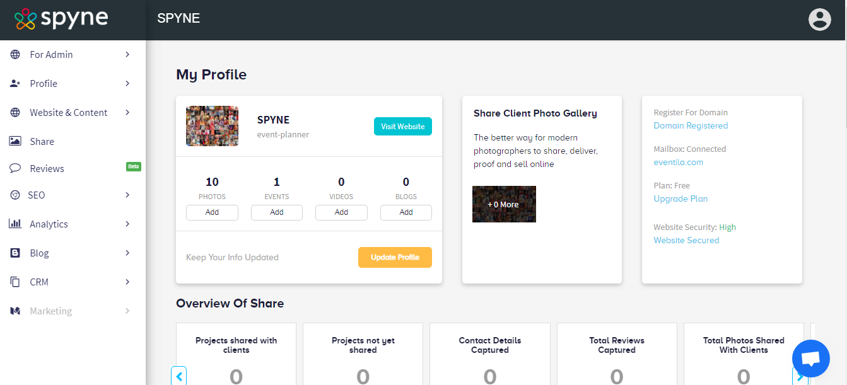Click the CRM copy icon
This screenshot has width=847, height=385.
pyautogui.click(x=15, y=282)
